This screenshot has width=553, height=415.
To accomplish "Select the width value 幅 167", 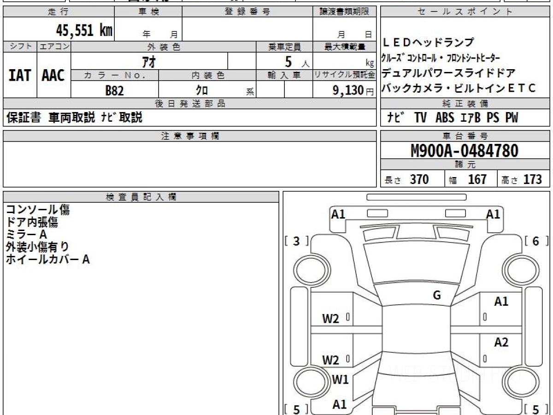I will point(468,179).
